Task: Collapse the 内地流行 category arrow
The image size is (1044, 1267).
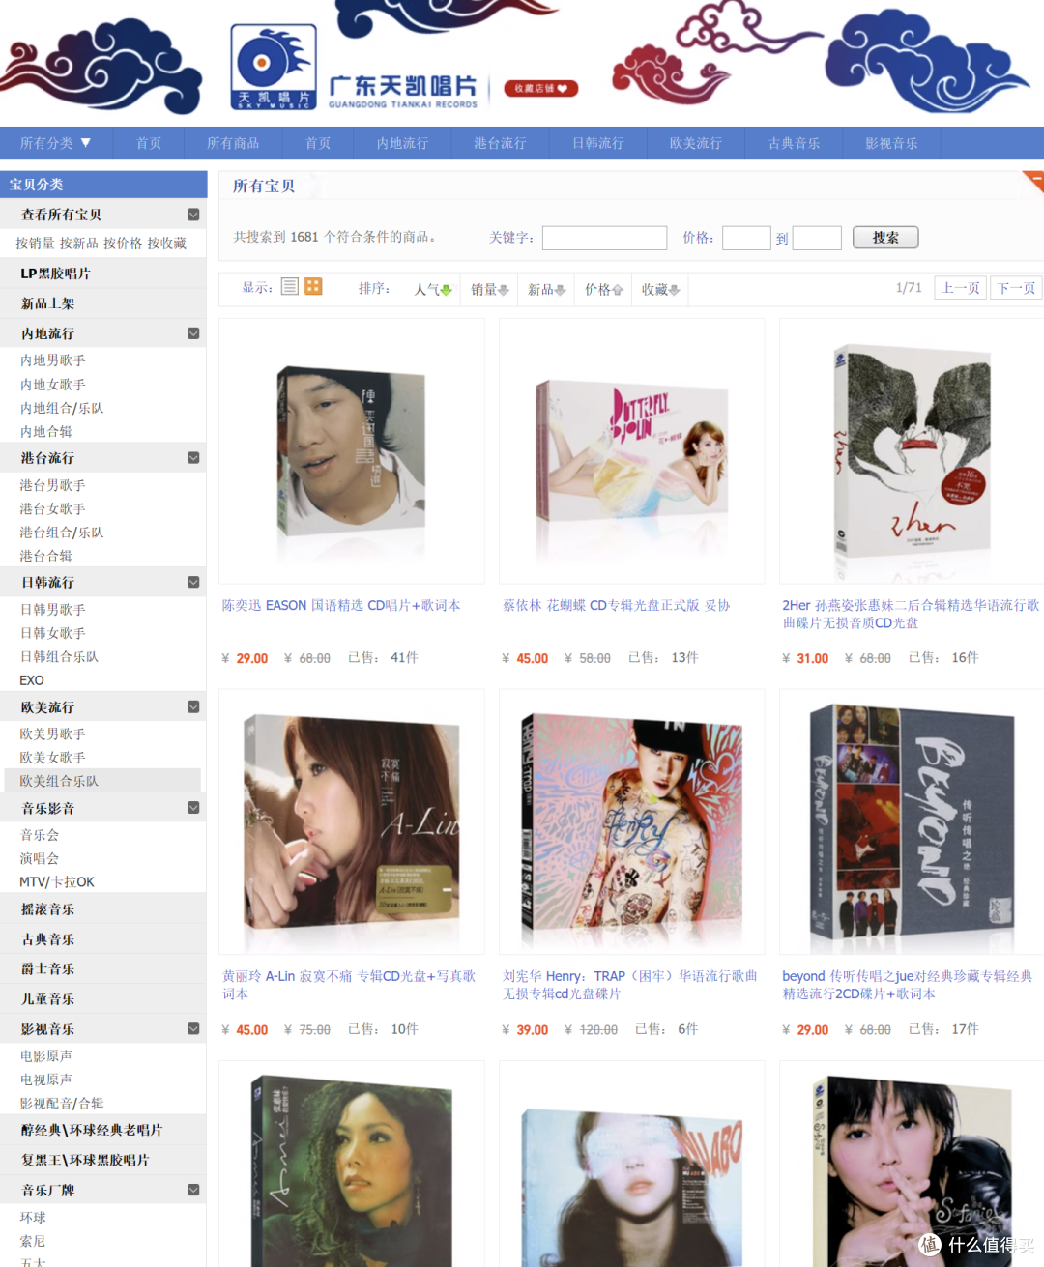Action: [193, 333]
